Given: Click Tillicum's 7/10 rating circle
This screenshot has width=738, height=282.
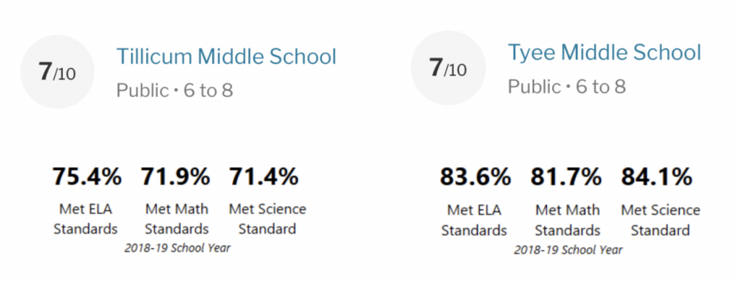Looking at the screenshot, I should pyautogui.click(x=58, y=72).
